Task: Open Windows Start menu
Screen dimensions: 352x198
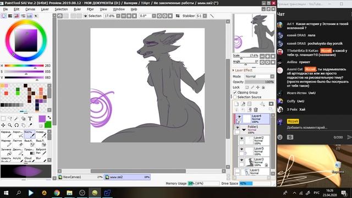Action: (6, 193)
